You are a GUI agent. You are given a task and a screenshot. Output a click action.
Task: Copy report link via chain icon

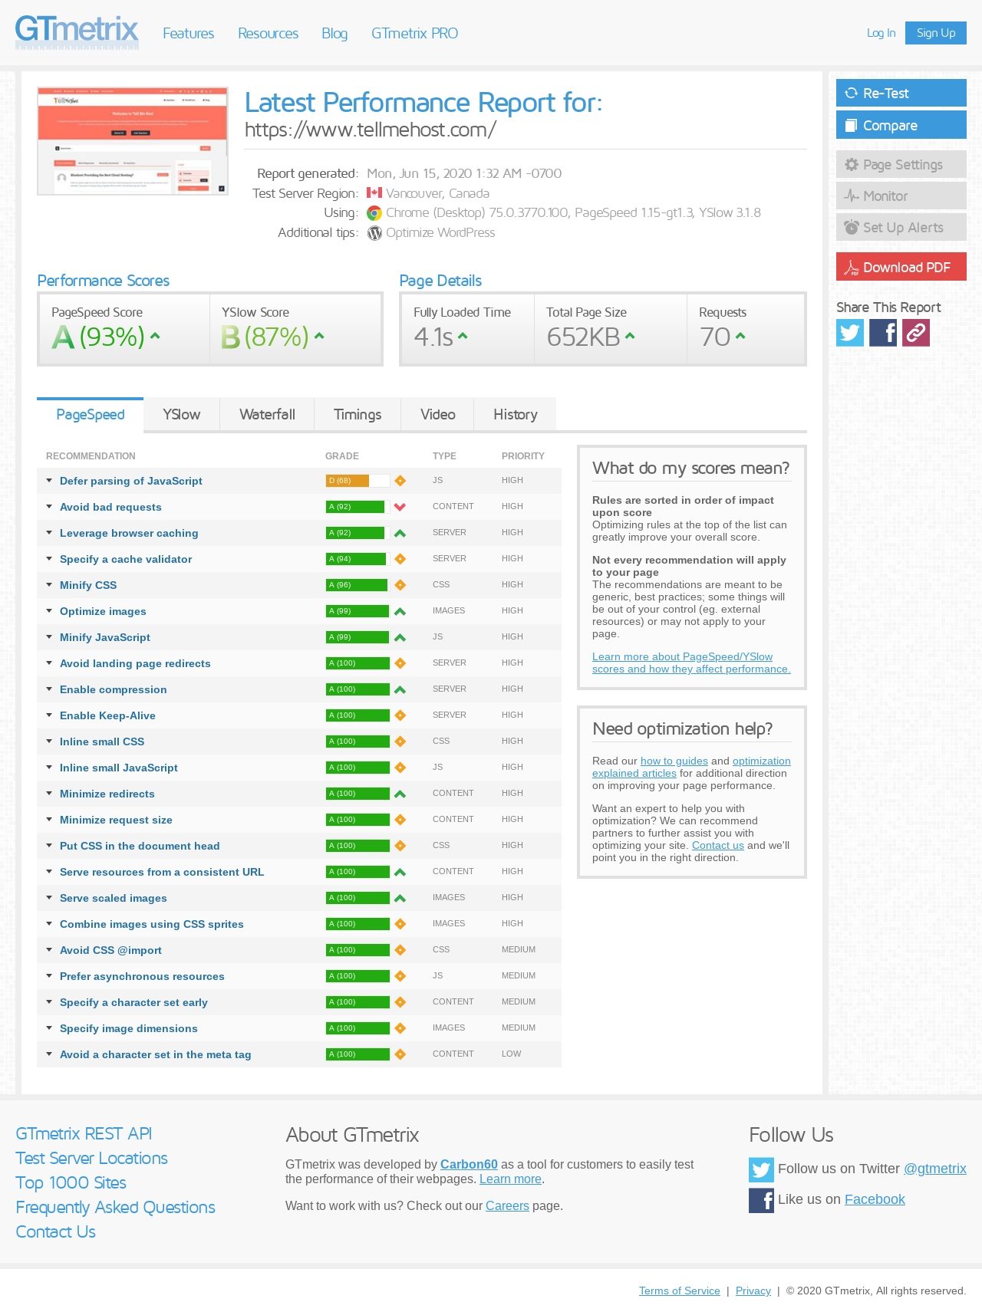[916, 333]
